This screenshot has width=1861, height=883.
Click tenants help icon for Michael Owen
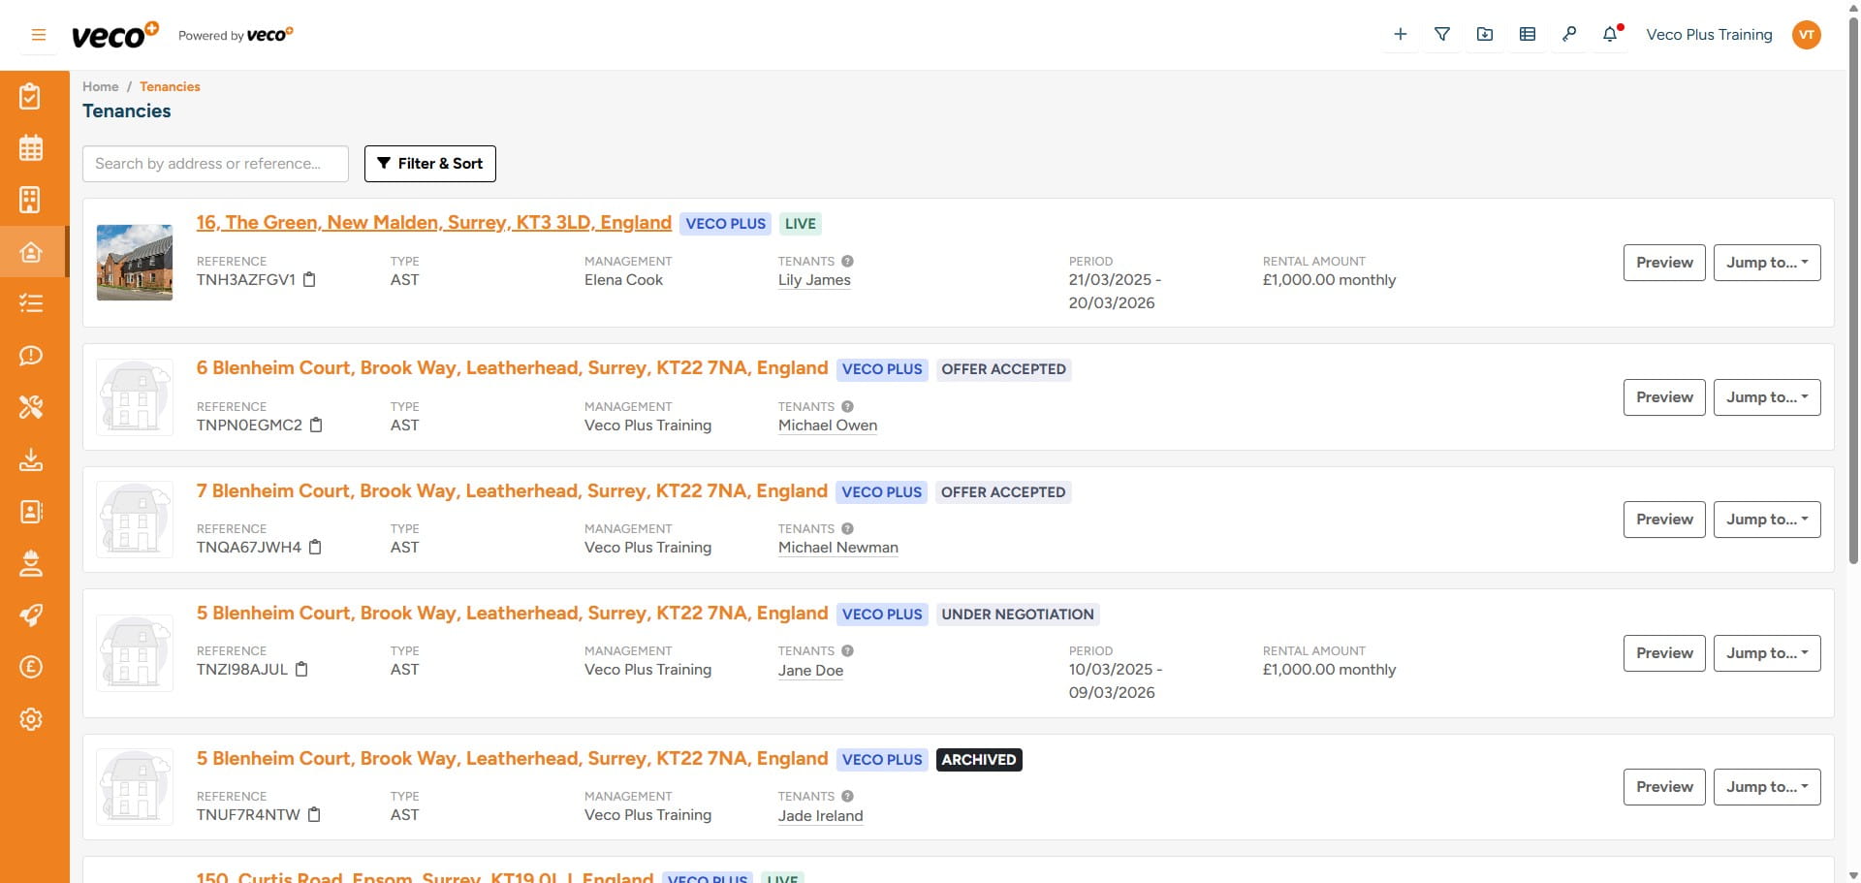847,407
